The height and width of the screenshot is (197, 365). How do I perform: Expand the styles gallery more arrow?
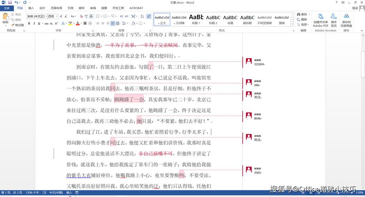tap(292, 24)
